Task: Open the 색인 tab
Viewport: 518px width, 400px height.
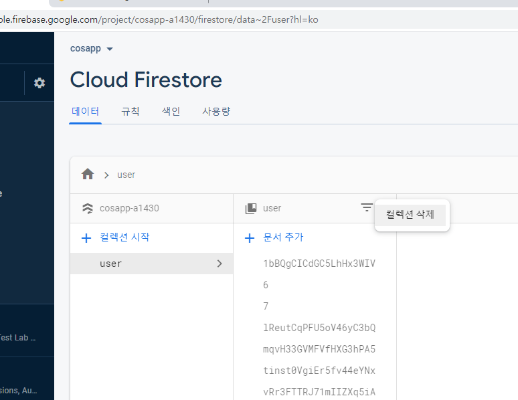Action: coord(171,111)
